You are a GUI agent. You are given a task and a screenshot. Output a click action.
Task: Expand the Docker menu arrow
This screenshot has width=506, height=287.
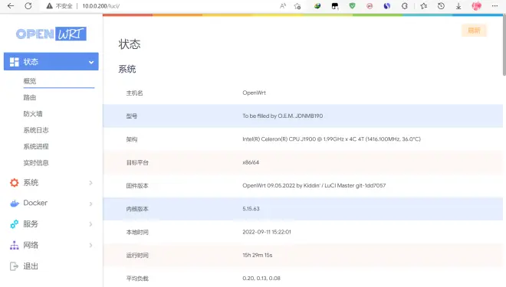coord(91,204)
